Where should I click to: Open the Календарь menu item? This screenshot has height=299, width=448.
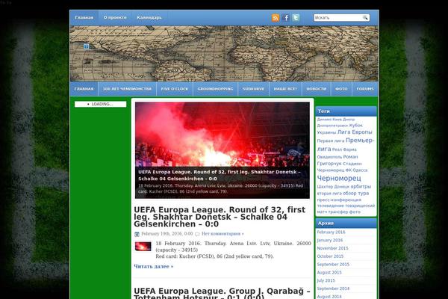point(149,17)
